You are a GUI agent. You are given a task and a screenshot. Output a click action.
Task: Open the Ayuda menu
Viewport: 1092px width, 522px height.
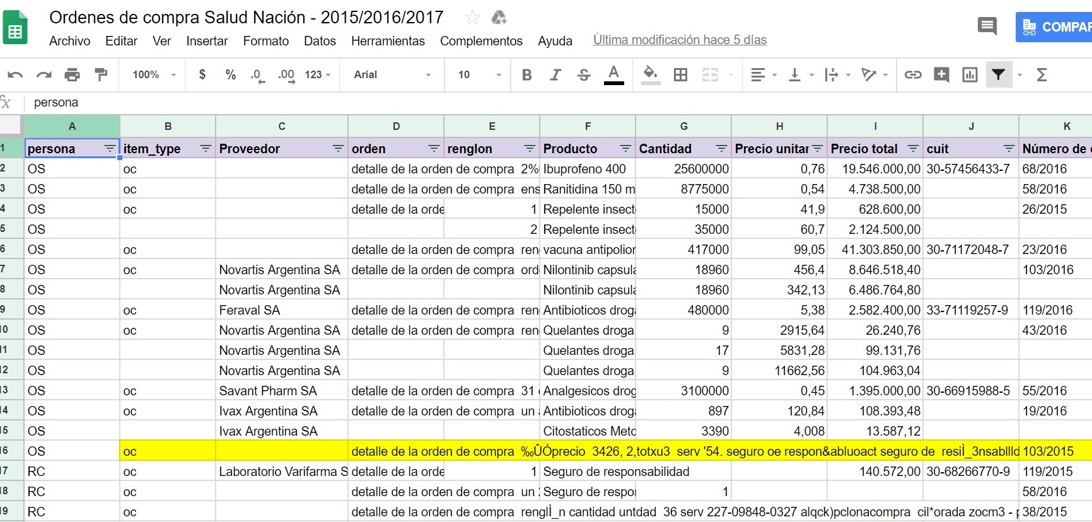555,41
